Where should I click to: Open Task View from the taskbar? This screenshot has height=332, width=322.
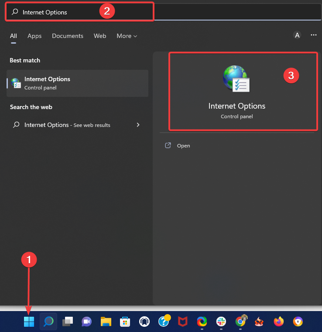point(67,322)
